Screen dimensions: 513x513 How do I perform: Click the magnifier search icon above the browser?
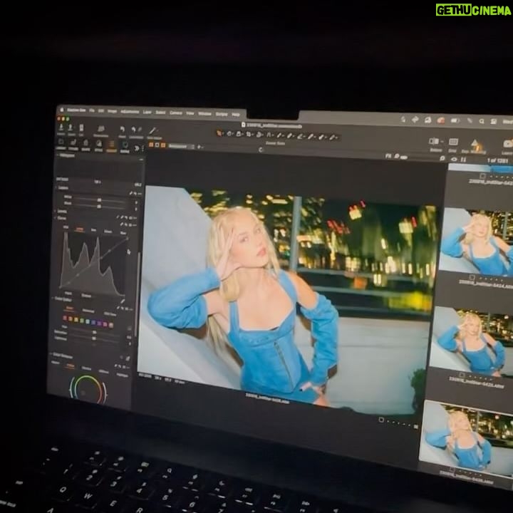click(x=442, y=158)
